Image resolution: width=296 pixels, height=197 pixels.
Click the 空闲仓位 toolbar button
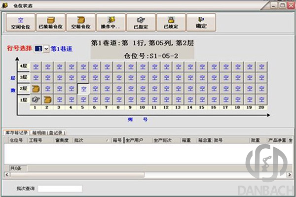pyautogui.click(x=21, y=22)
